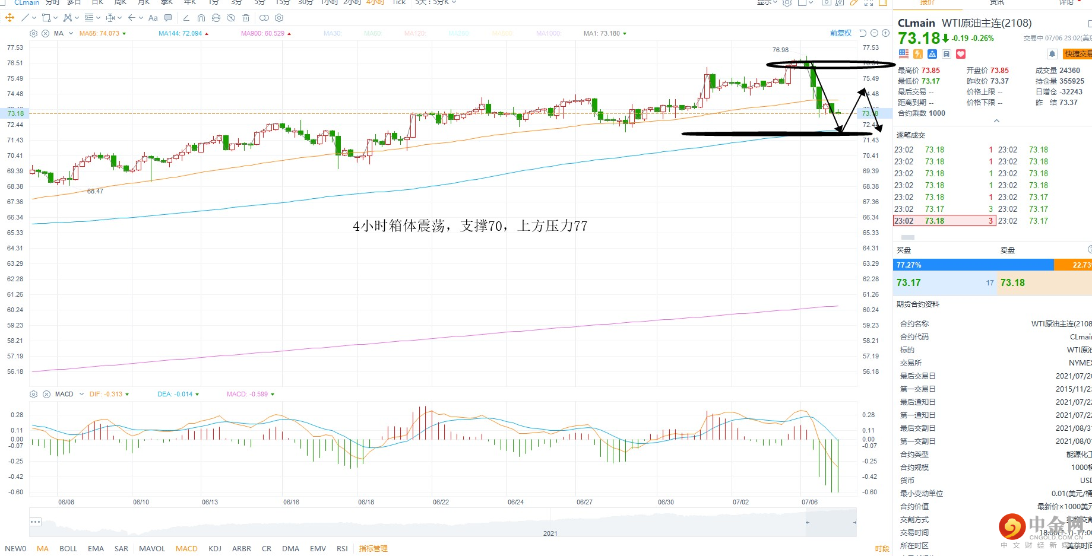Zoom in the chart with plus icon

coord(885,33)
